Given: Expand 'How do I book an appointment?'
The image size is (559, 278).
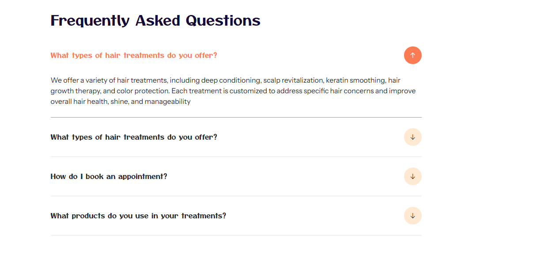Looking at the screenshot, I should (x=109, y=176).
